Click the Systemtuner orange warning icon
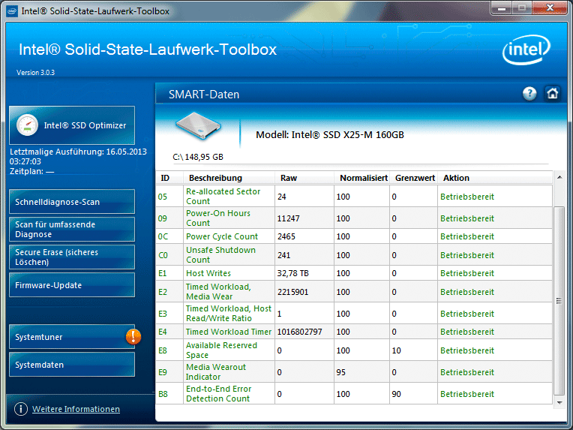 (133, 336)
